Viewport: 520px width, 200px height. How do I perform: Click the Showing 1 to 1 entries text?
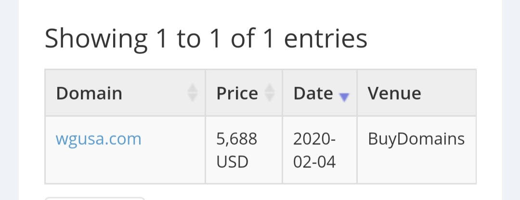click(206, 39)
